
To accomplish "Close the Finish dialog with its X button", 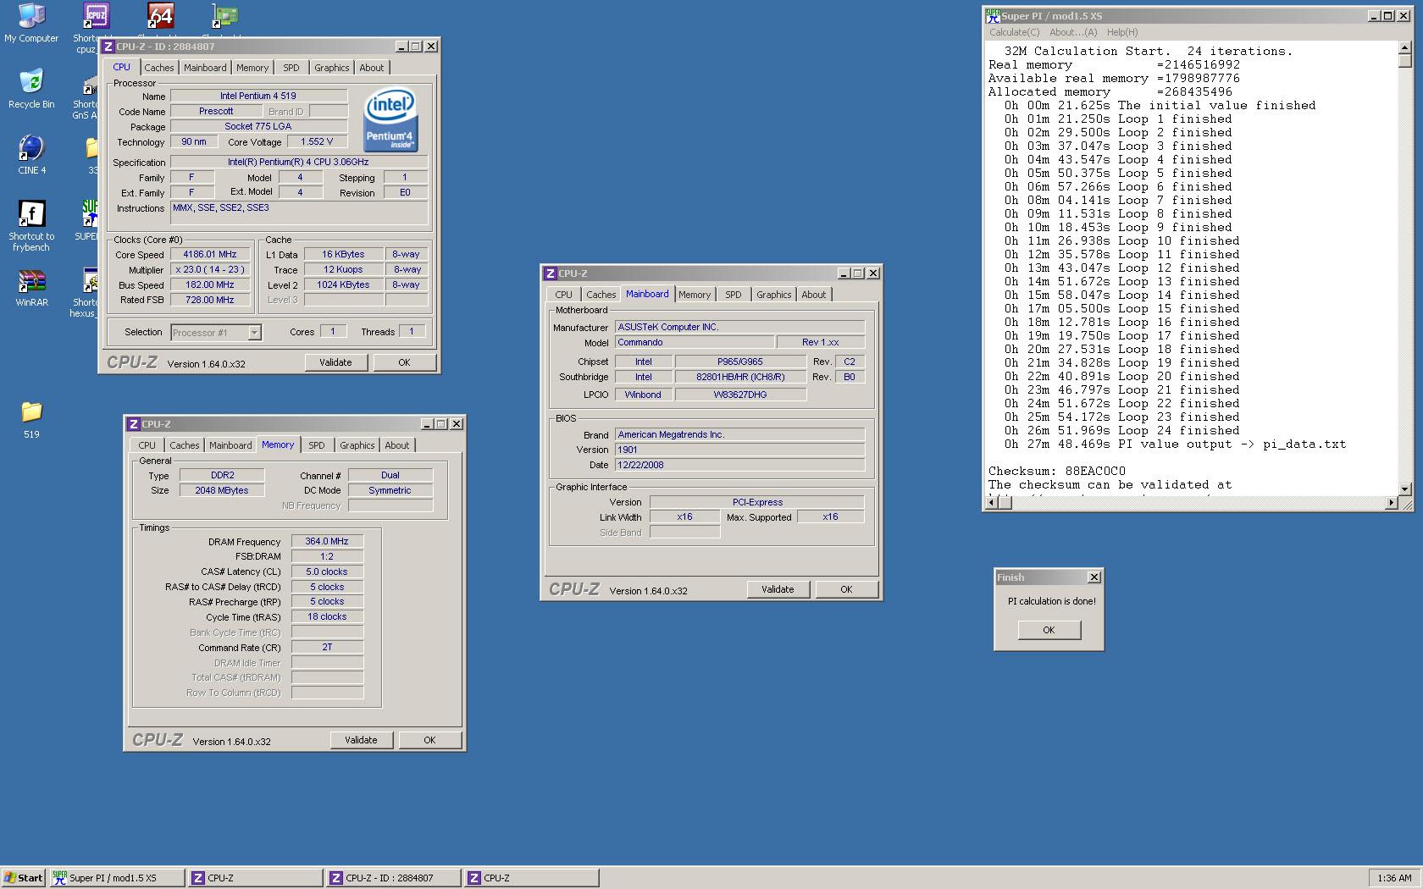I will coord(1094,577).
